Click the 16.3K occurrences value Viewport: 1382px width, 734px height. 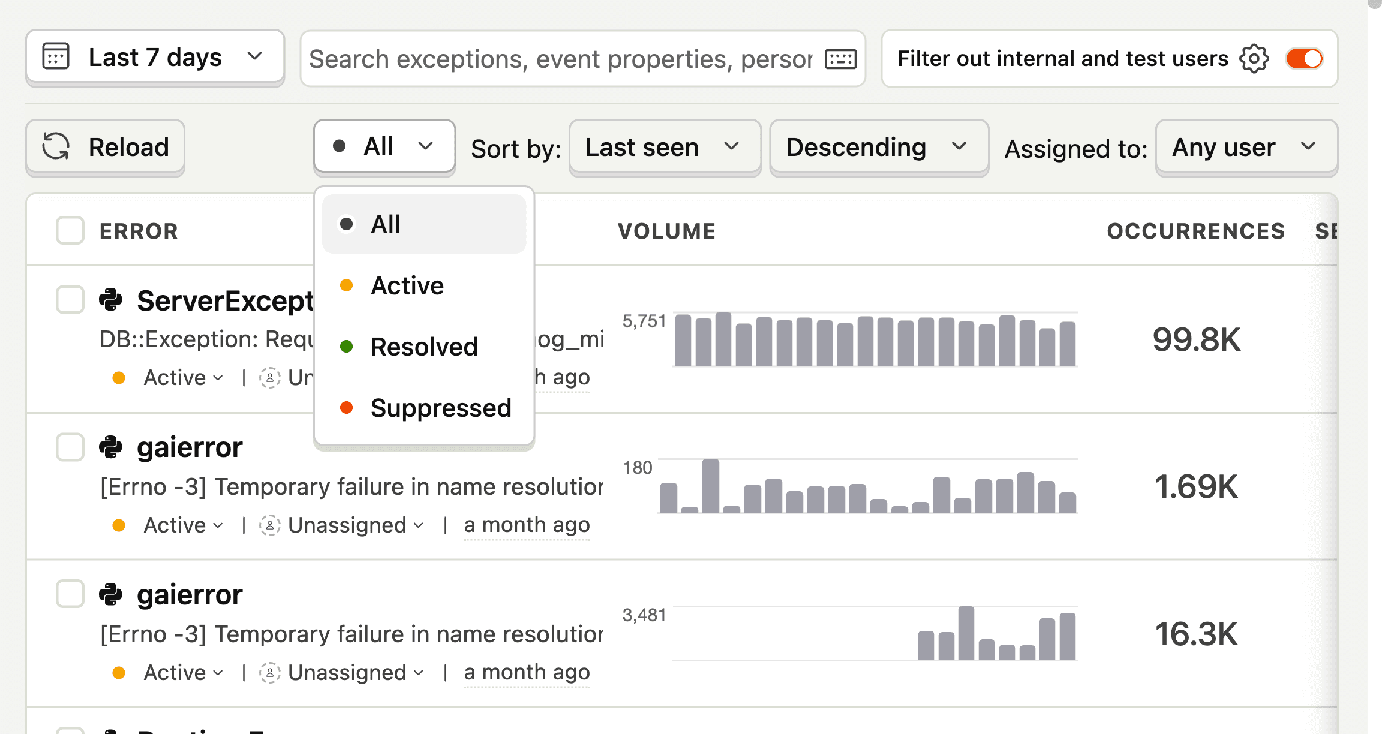1196,634
